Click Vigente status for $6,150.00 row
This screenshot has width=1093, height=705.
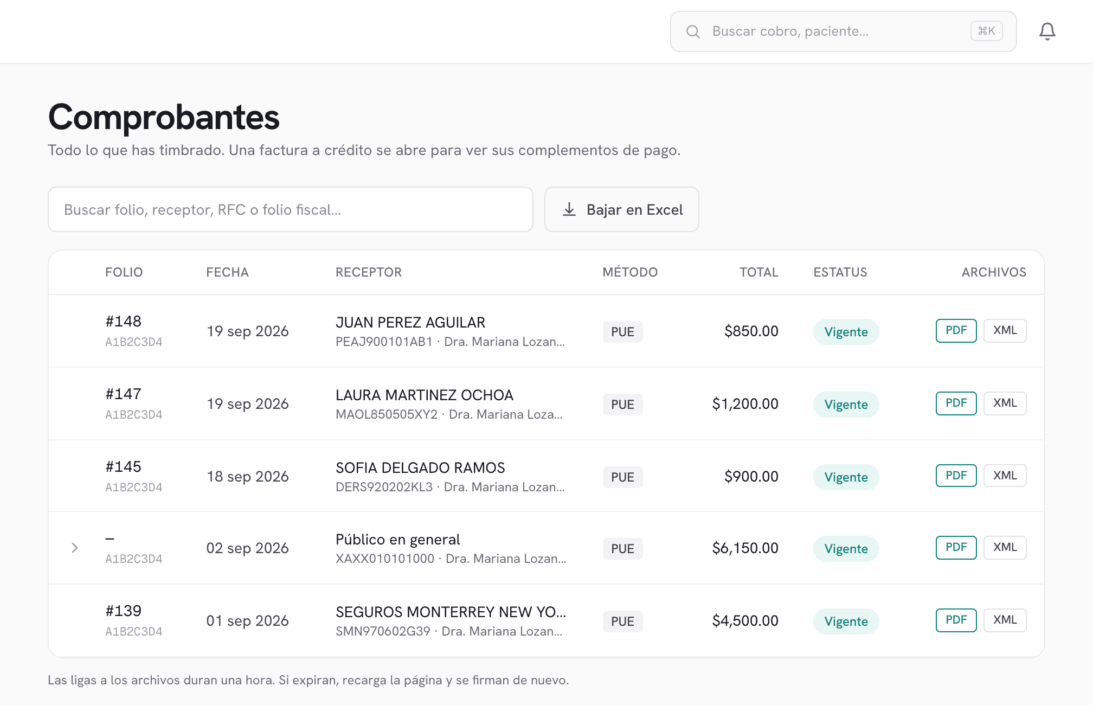point(846,549)
